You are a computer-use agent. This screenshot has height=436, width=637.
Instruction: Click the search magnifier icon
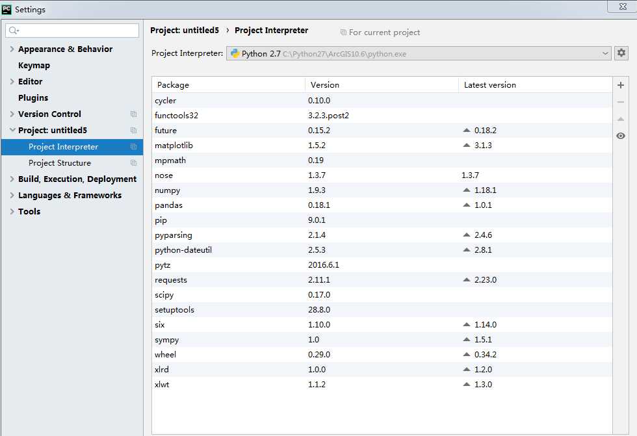click(x=12, y=31)
